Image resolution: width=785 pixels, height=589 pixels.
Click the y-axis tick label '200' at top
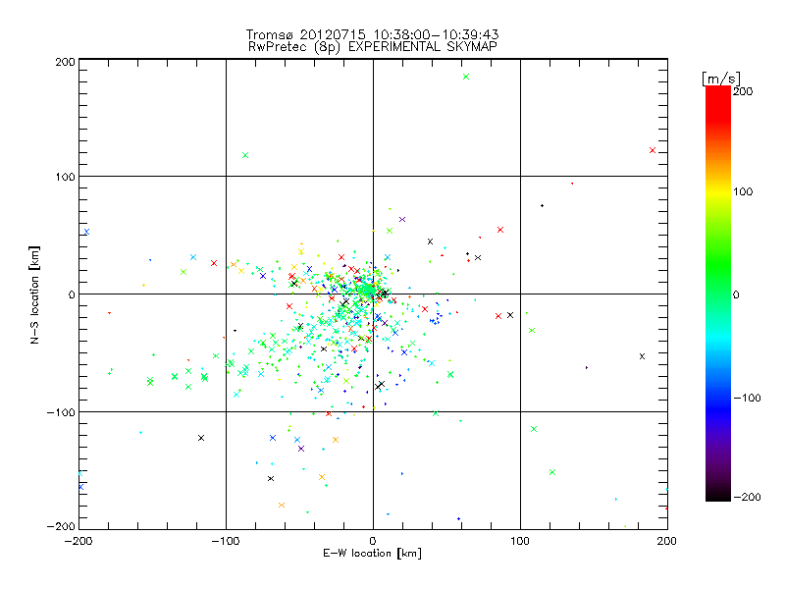65,62
